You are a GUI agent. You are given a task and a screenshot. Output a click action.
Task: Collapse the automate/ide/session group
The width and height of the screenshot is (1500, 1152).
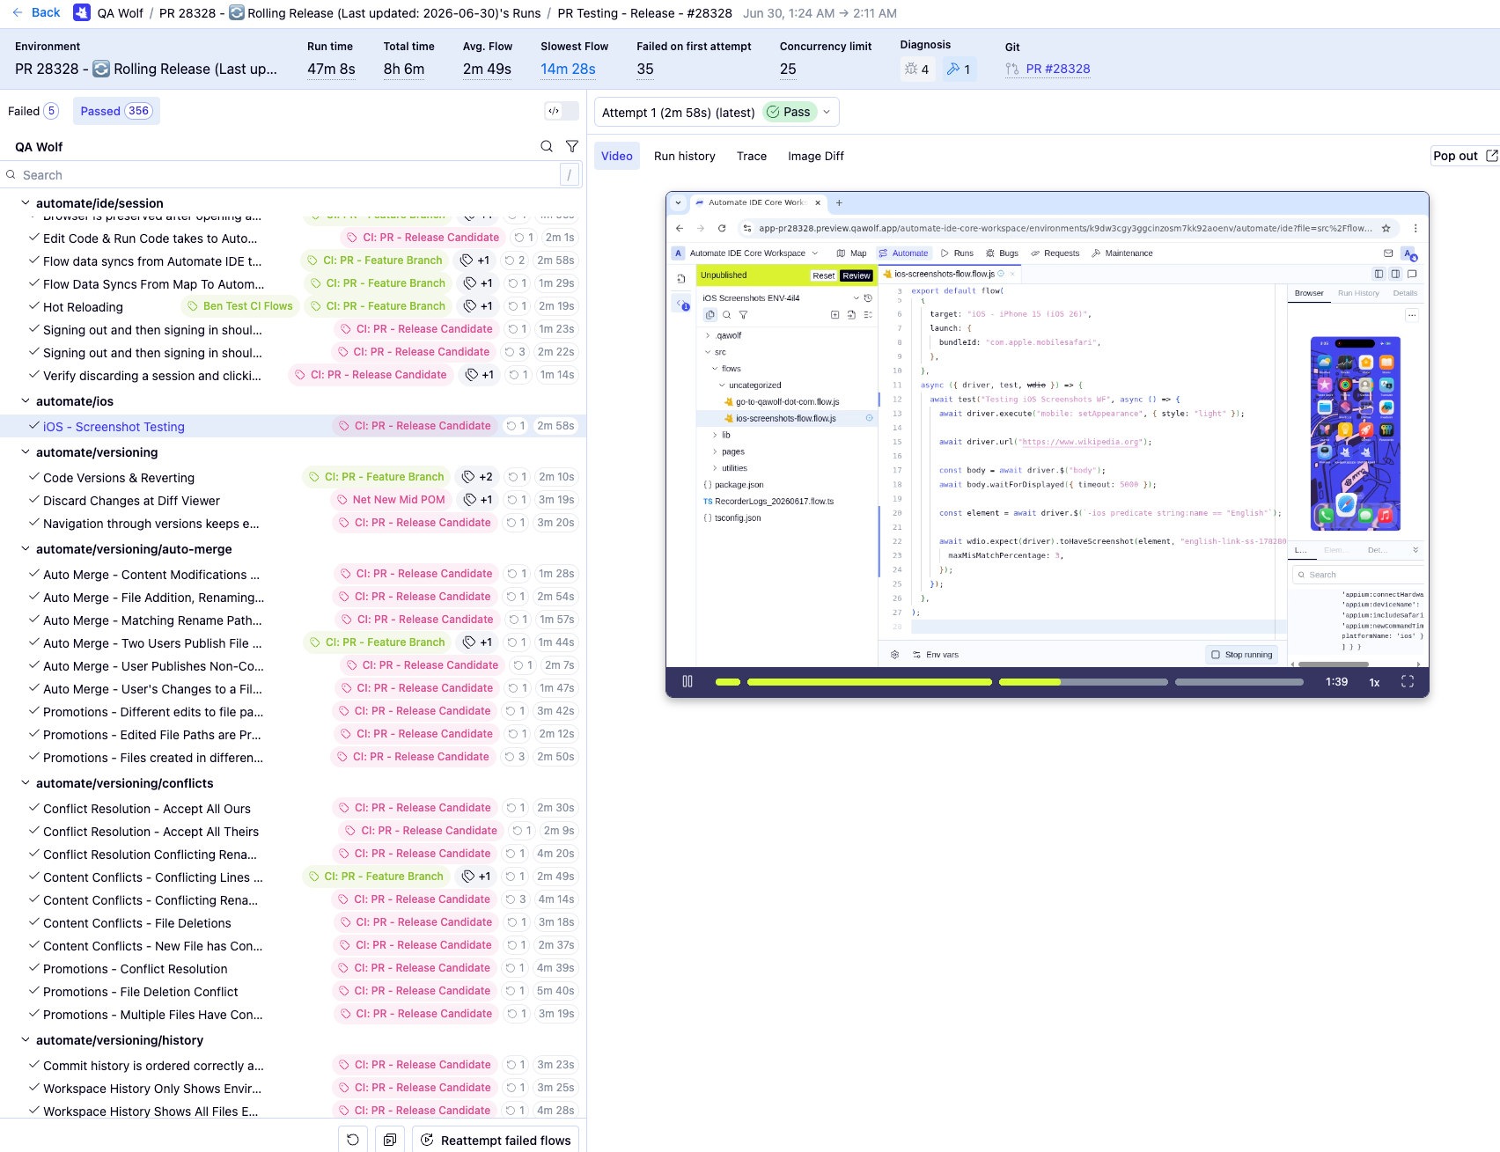point(25,202)
